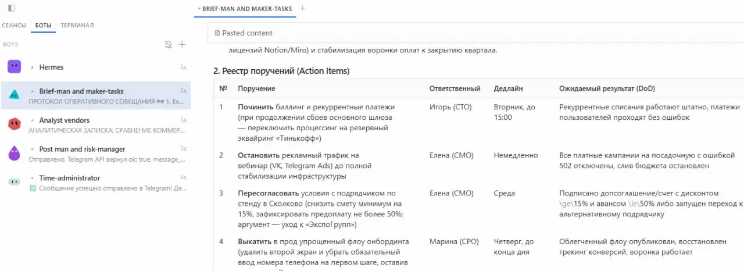Click the bold word 'Пересогласовать' in row 3
Screen dimensions: 744x271
pos(268,193)
